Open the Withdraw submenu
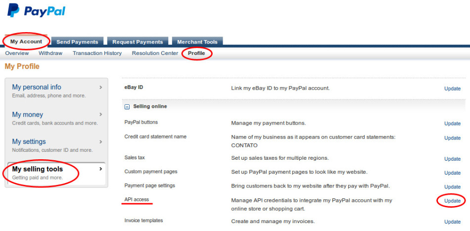 pyautogui.click(x=50, y=53)
